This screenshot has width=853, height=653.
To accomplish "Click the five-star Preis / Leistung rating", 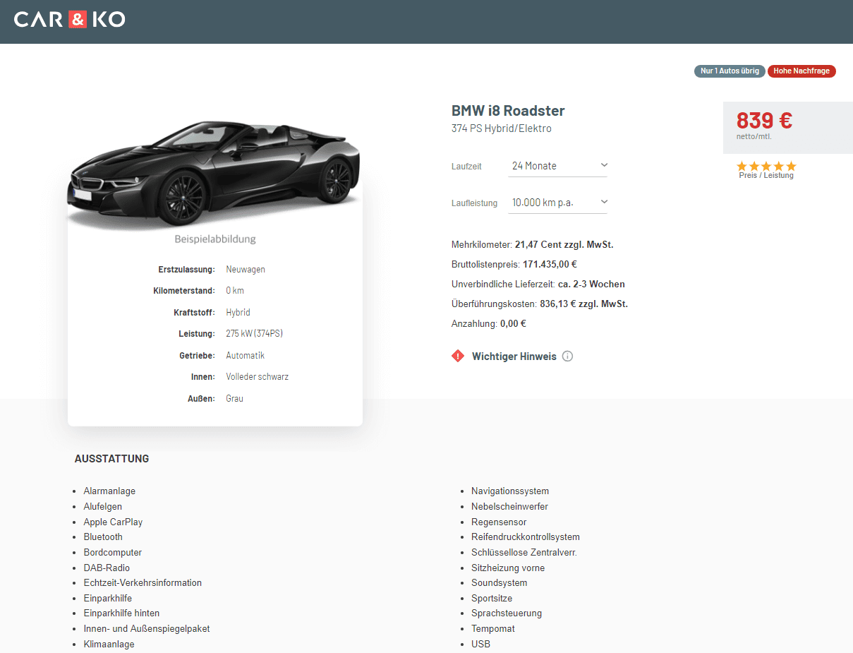I will (766, 170).
